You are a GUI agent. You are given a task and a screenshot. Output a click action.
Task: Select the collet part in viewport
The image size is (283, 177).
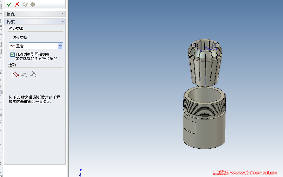coord(205,62)
